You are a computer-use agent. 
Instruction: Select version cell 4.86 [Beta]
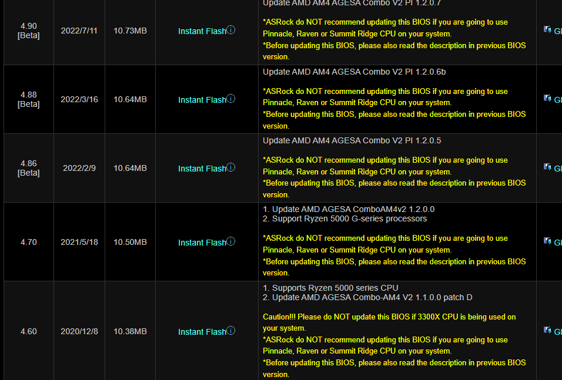click(29, 169)
